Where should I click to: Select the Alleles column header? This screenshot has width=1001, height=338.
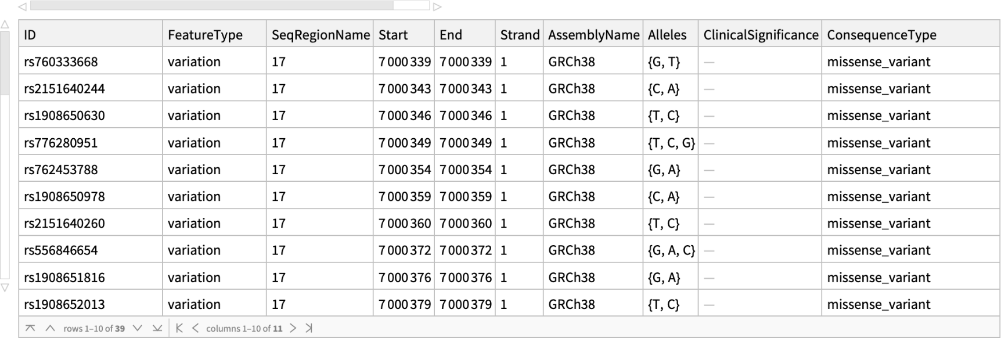(667, 35)
